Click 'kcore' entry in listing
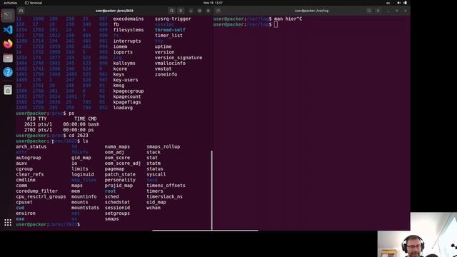This screenshot has width=457, height=257. pyautogui.click(x=120, y=69)
